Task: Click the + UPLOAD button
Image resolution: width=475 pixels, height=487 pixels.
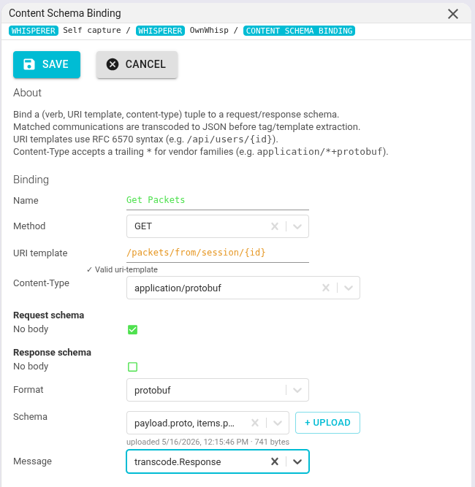Action: pos(327,423)
